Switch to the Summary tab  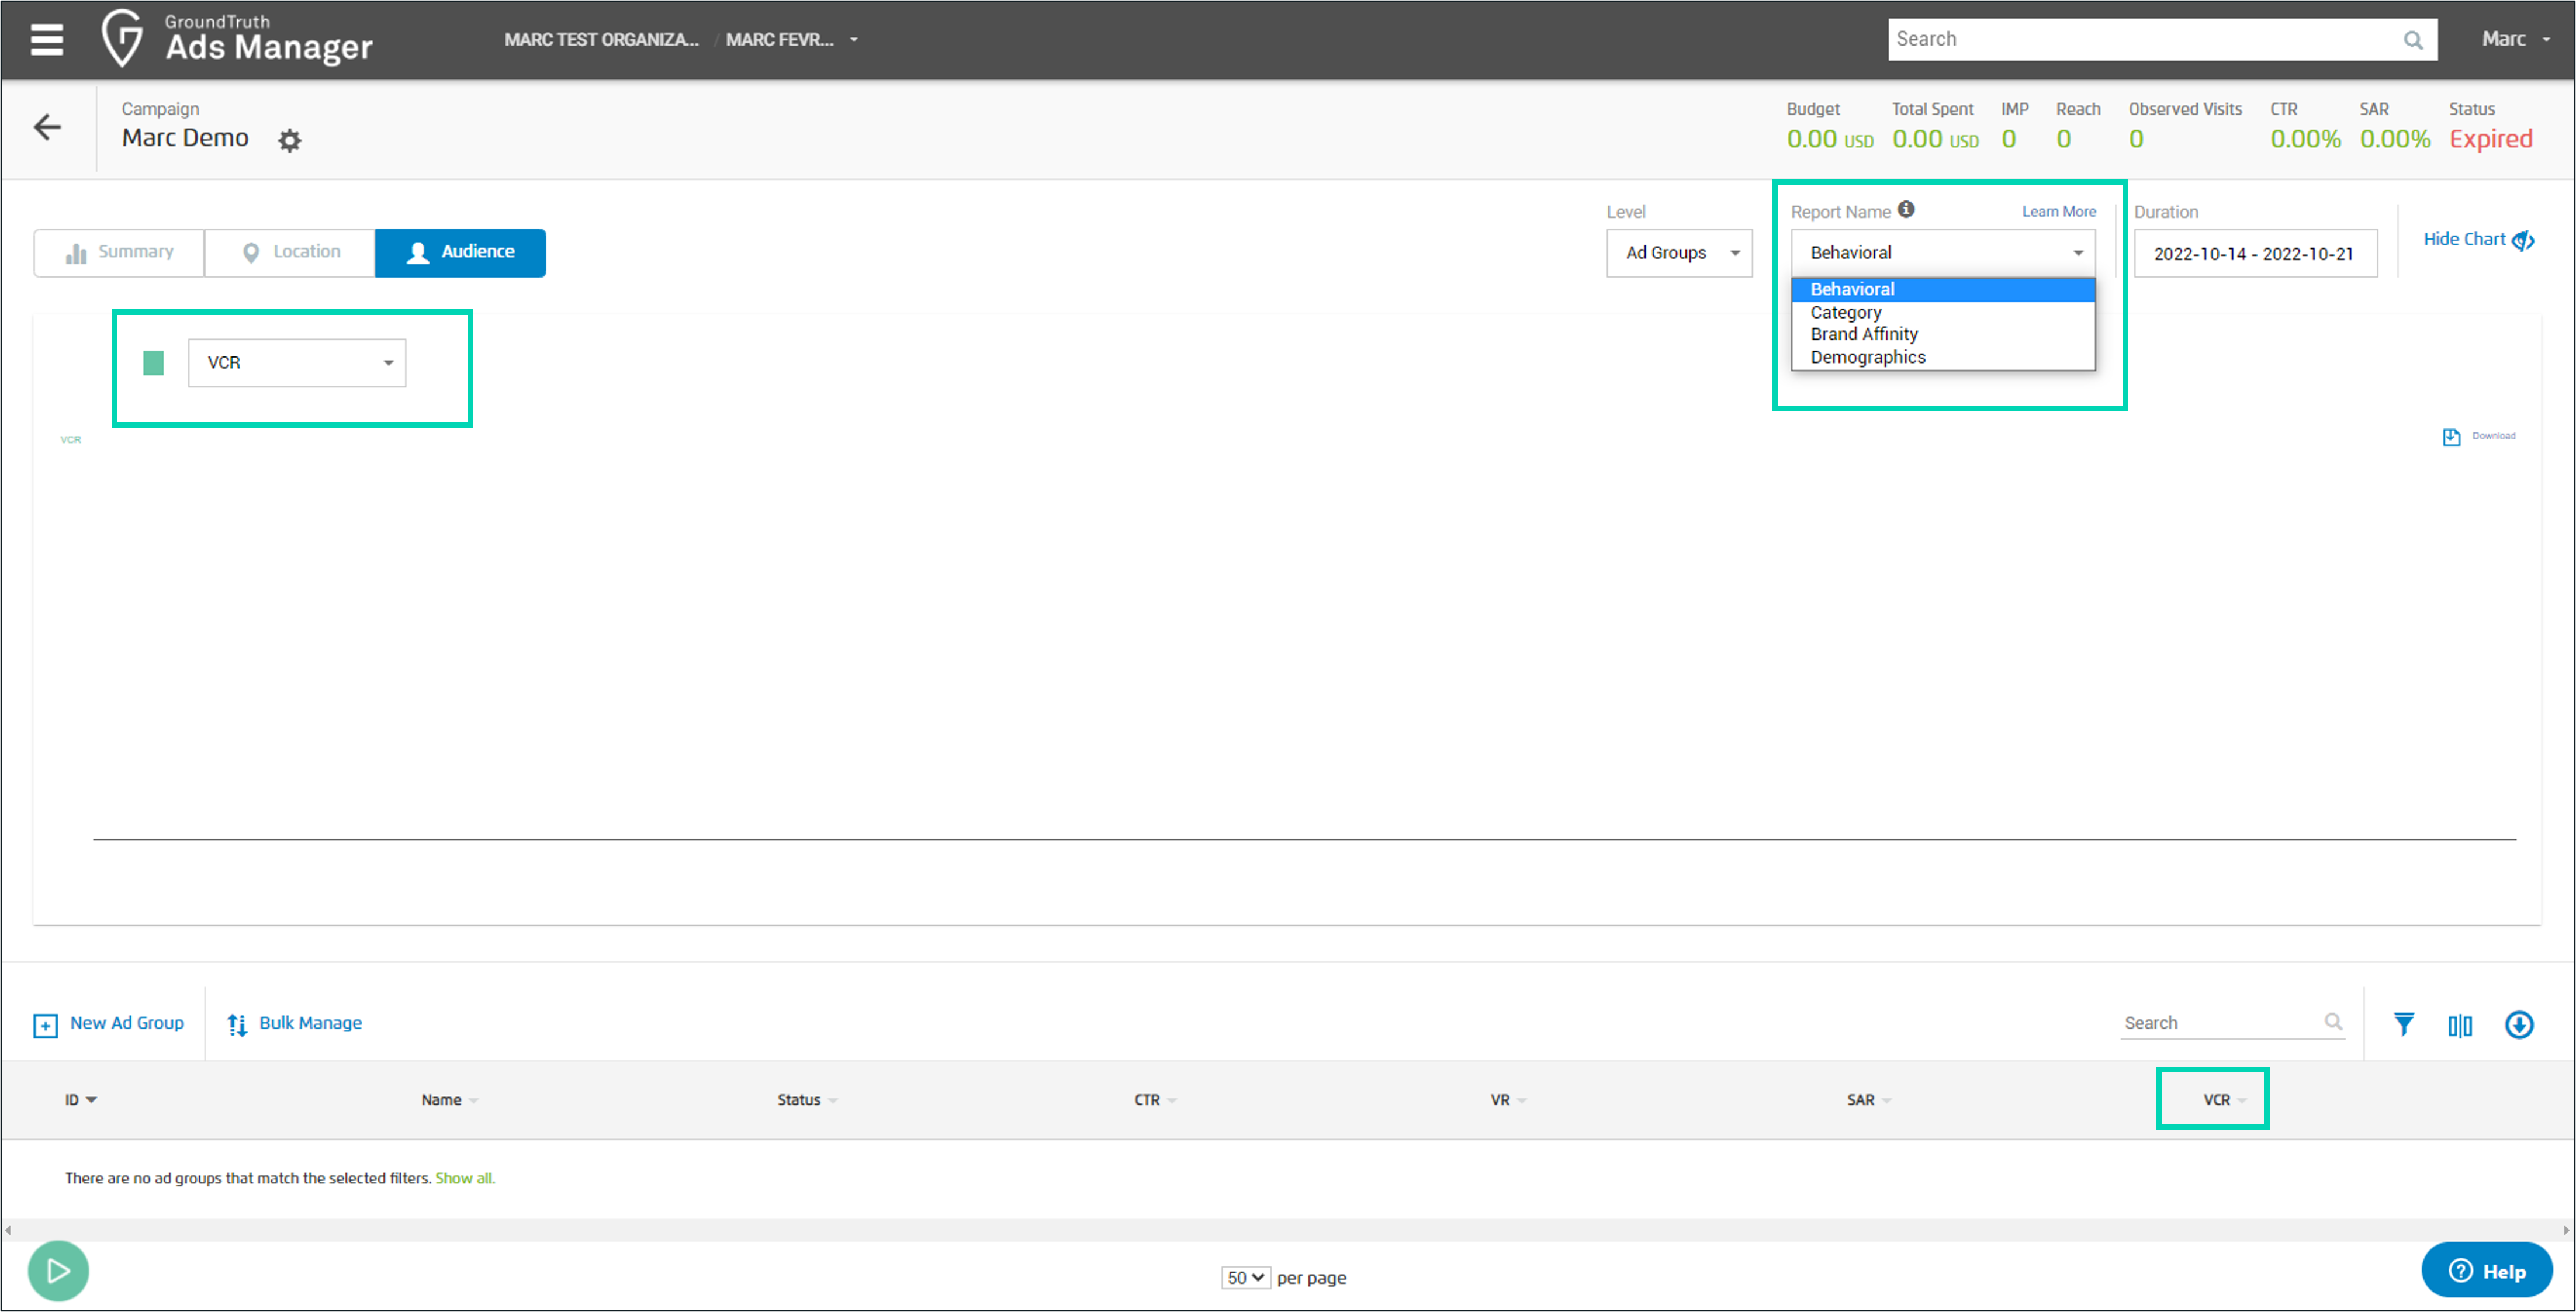point(119,252)
